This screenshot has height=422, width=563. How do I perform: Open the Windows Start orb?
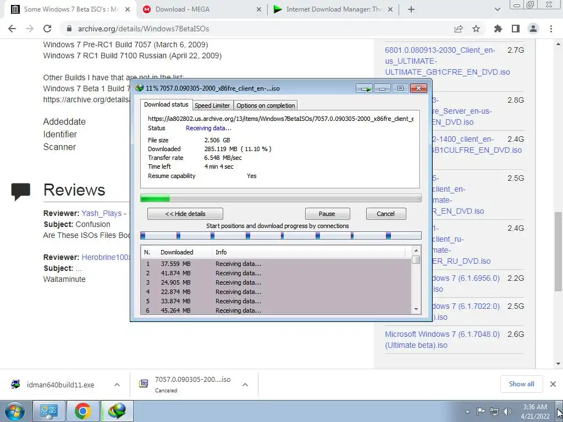point(15,411)
